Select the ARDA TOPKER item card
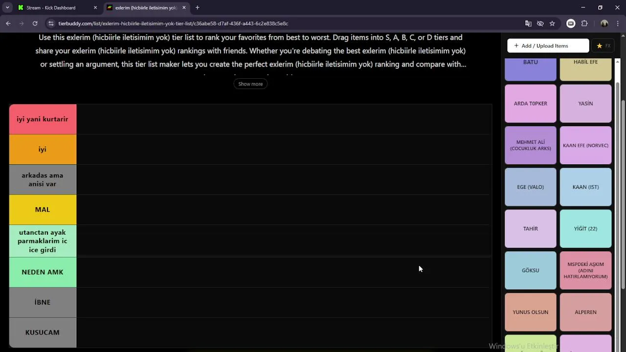The height and width of the screenshot is (352, 626). tap(531, 103)
